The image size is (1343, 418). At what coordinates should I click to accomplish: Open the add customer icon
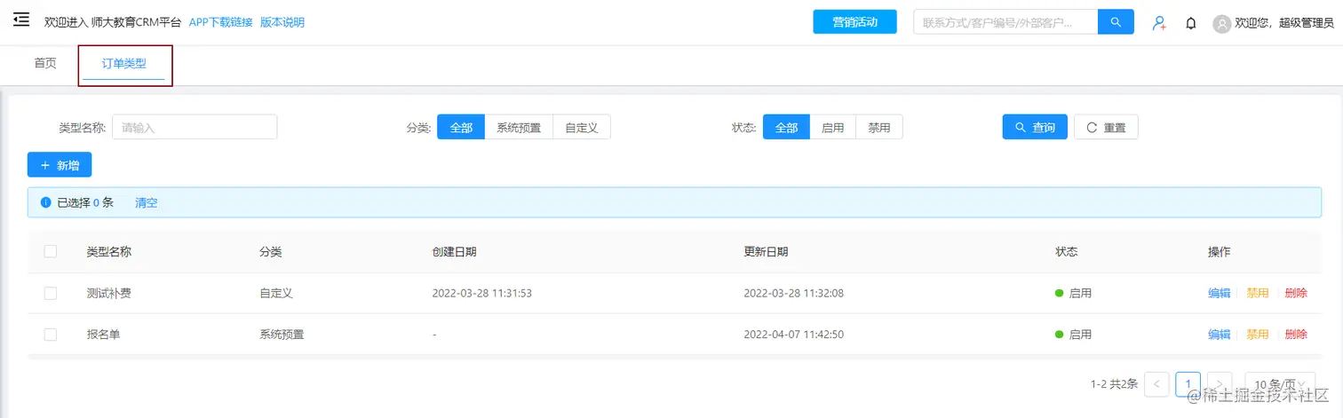coord(1159,23)
